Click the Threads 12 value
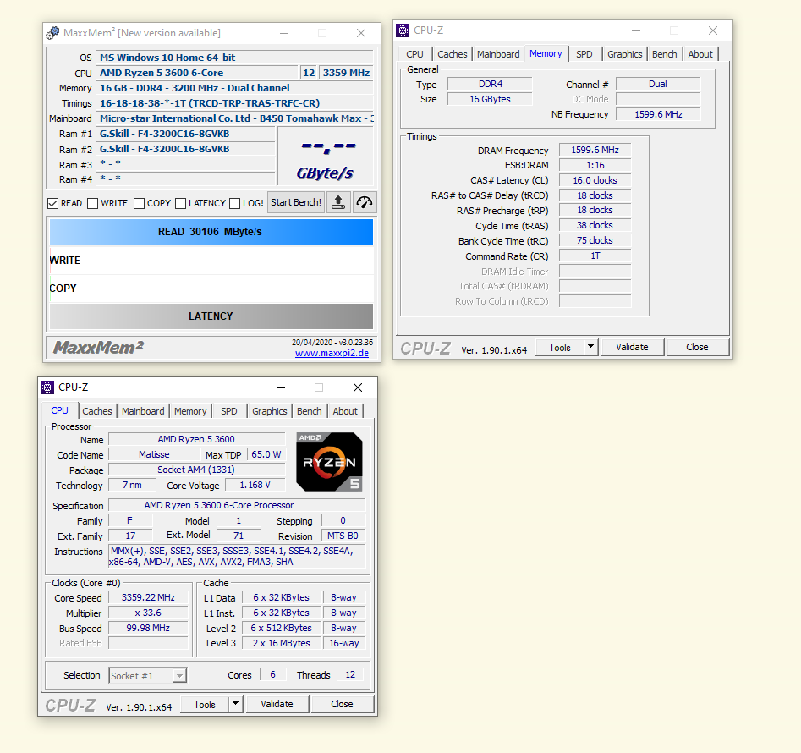Screen dimensions: 801x753 click(350, 675)
